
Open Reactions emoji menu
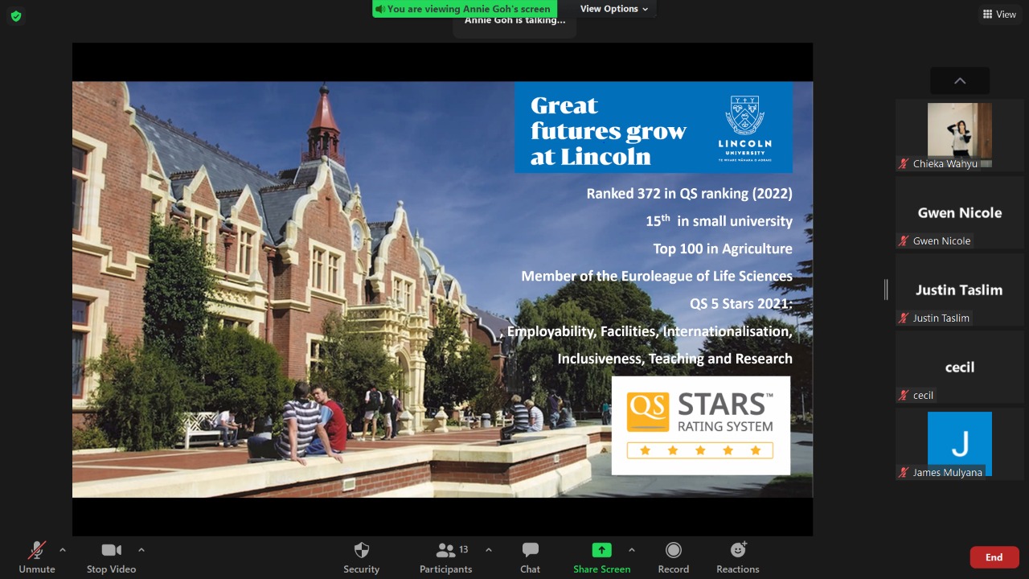pos(738,557)
